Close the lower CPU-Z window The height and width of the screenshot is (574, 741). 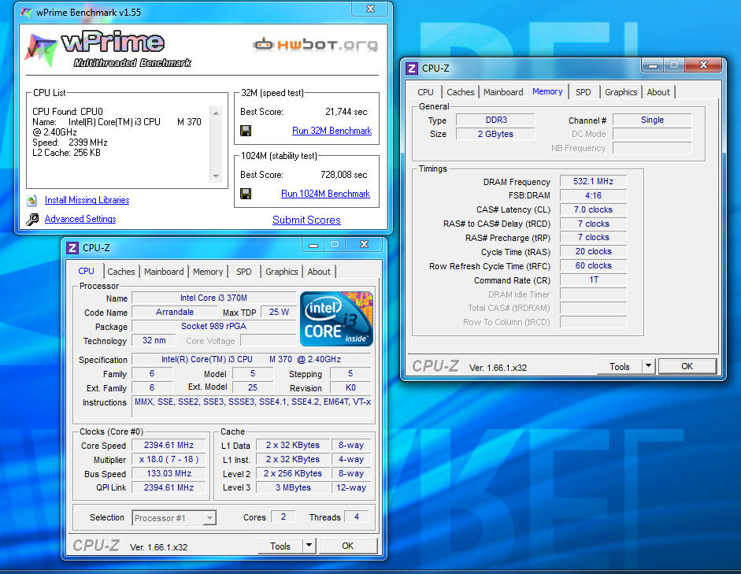(x=364, y=245)
